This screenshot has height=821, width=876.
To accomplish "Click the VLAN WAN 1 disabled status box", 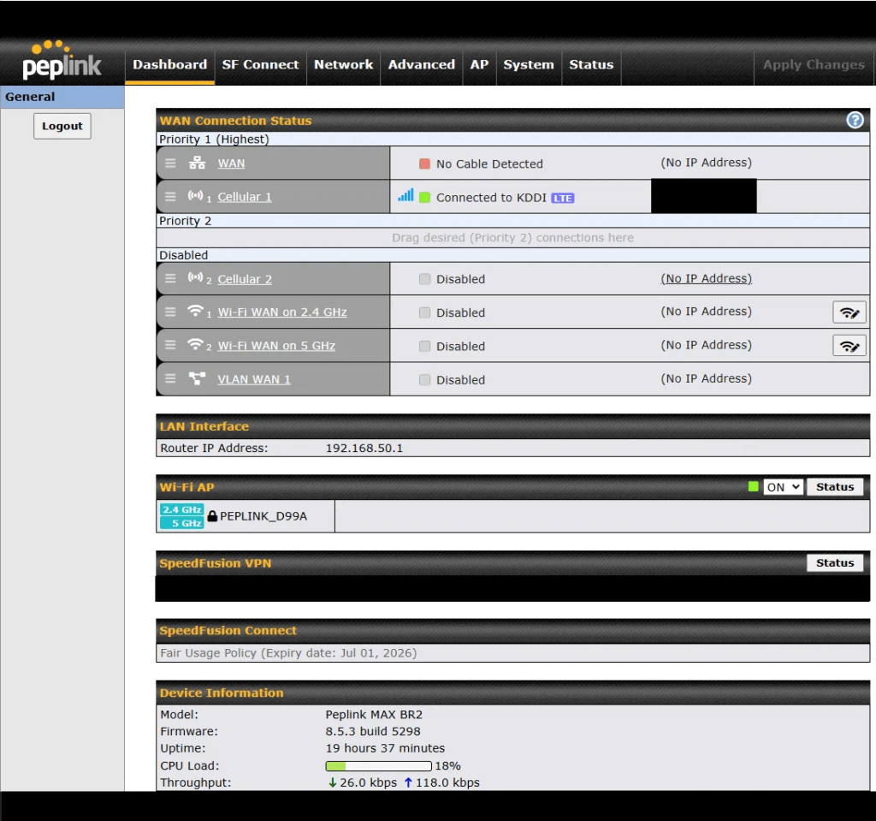I will [425, 379].
